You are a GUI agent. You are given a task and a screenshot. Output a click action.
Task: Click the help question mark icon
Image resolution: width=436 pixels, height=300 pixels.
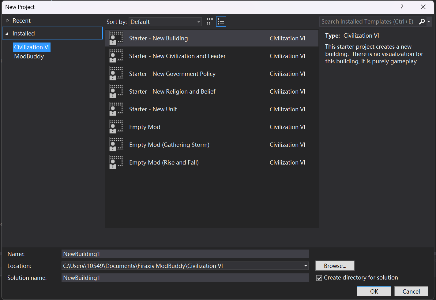pos(402,7)
